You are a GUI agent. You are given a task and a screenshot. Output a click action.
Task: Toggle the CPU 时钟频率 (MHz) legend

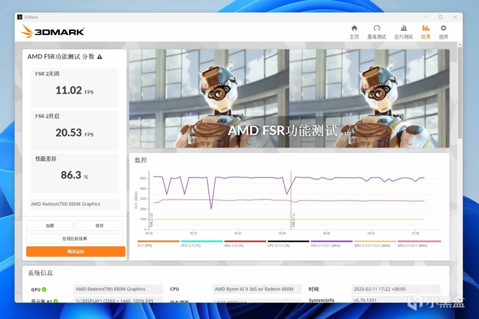(x=332, y=244)
